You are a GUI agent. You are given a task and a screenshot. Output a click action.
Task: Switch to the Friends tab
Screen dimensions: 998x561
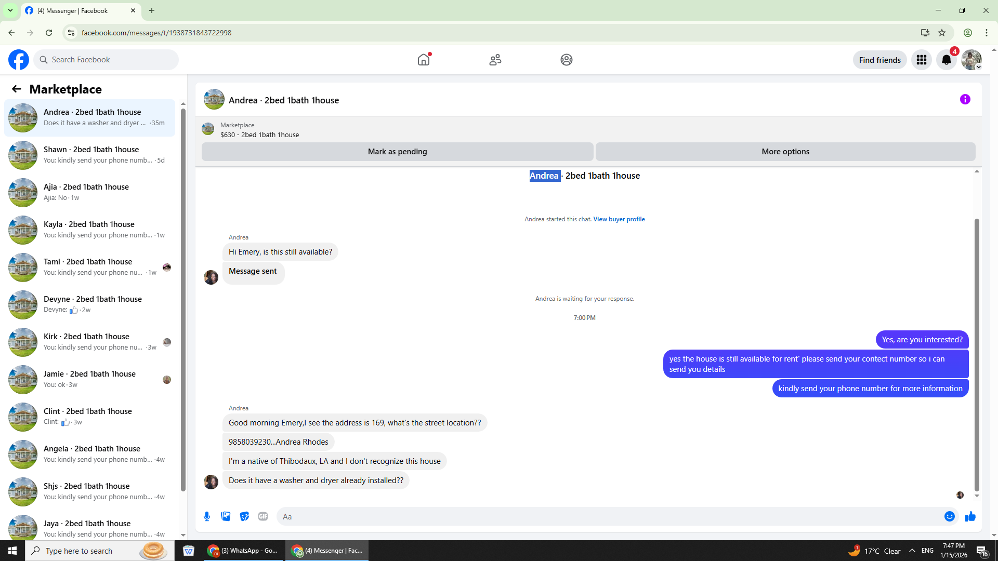tap(495, 60)
